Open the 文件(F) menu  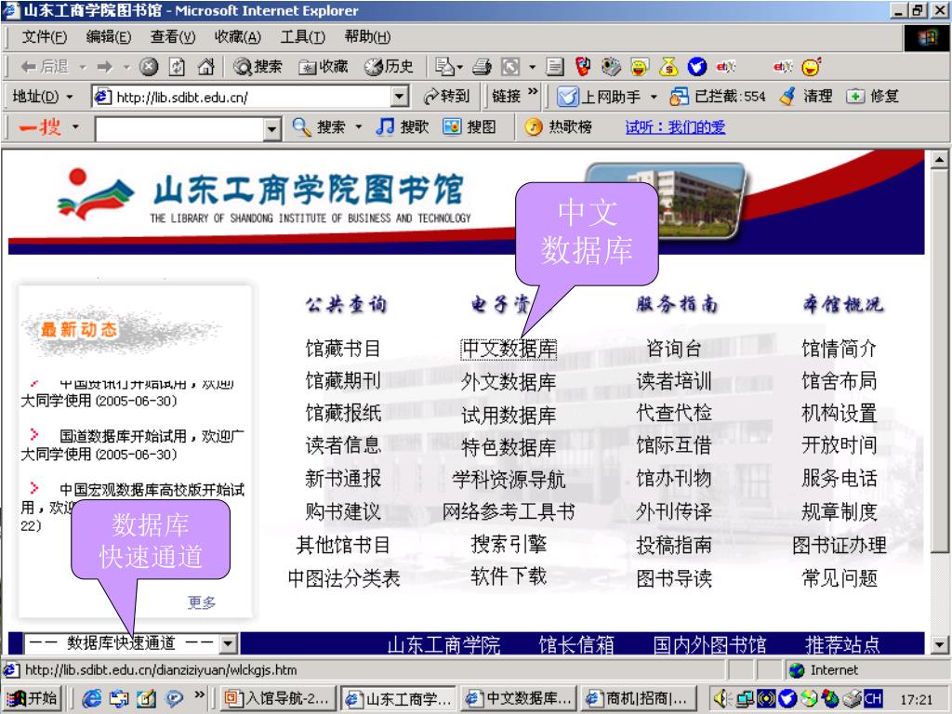[45, 37]
